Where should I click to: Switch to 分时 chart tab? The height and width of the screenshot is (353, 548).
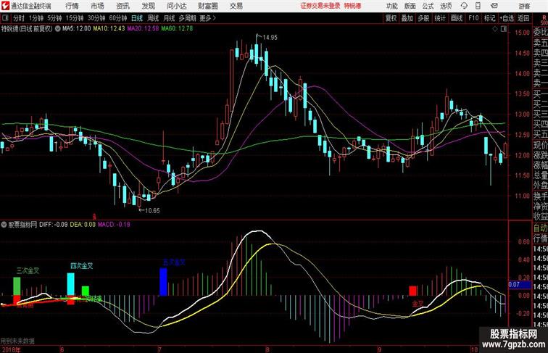pyautogui.click(x=19, y=18)
